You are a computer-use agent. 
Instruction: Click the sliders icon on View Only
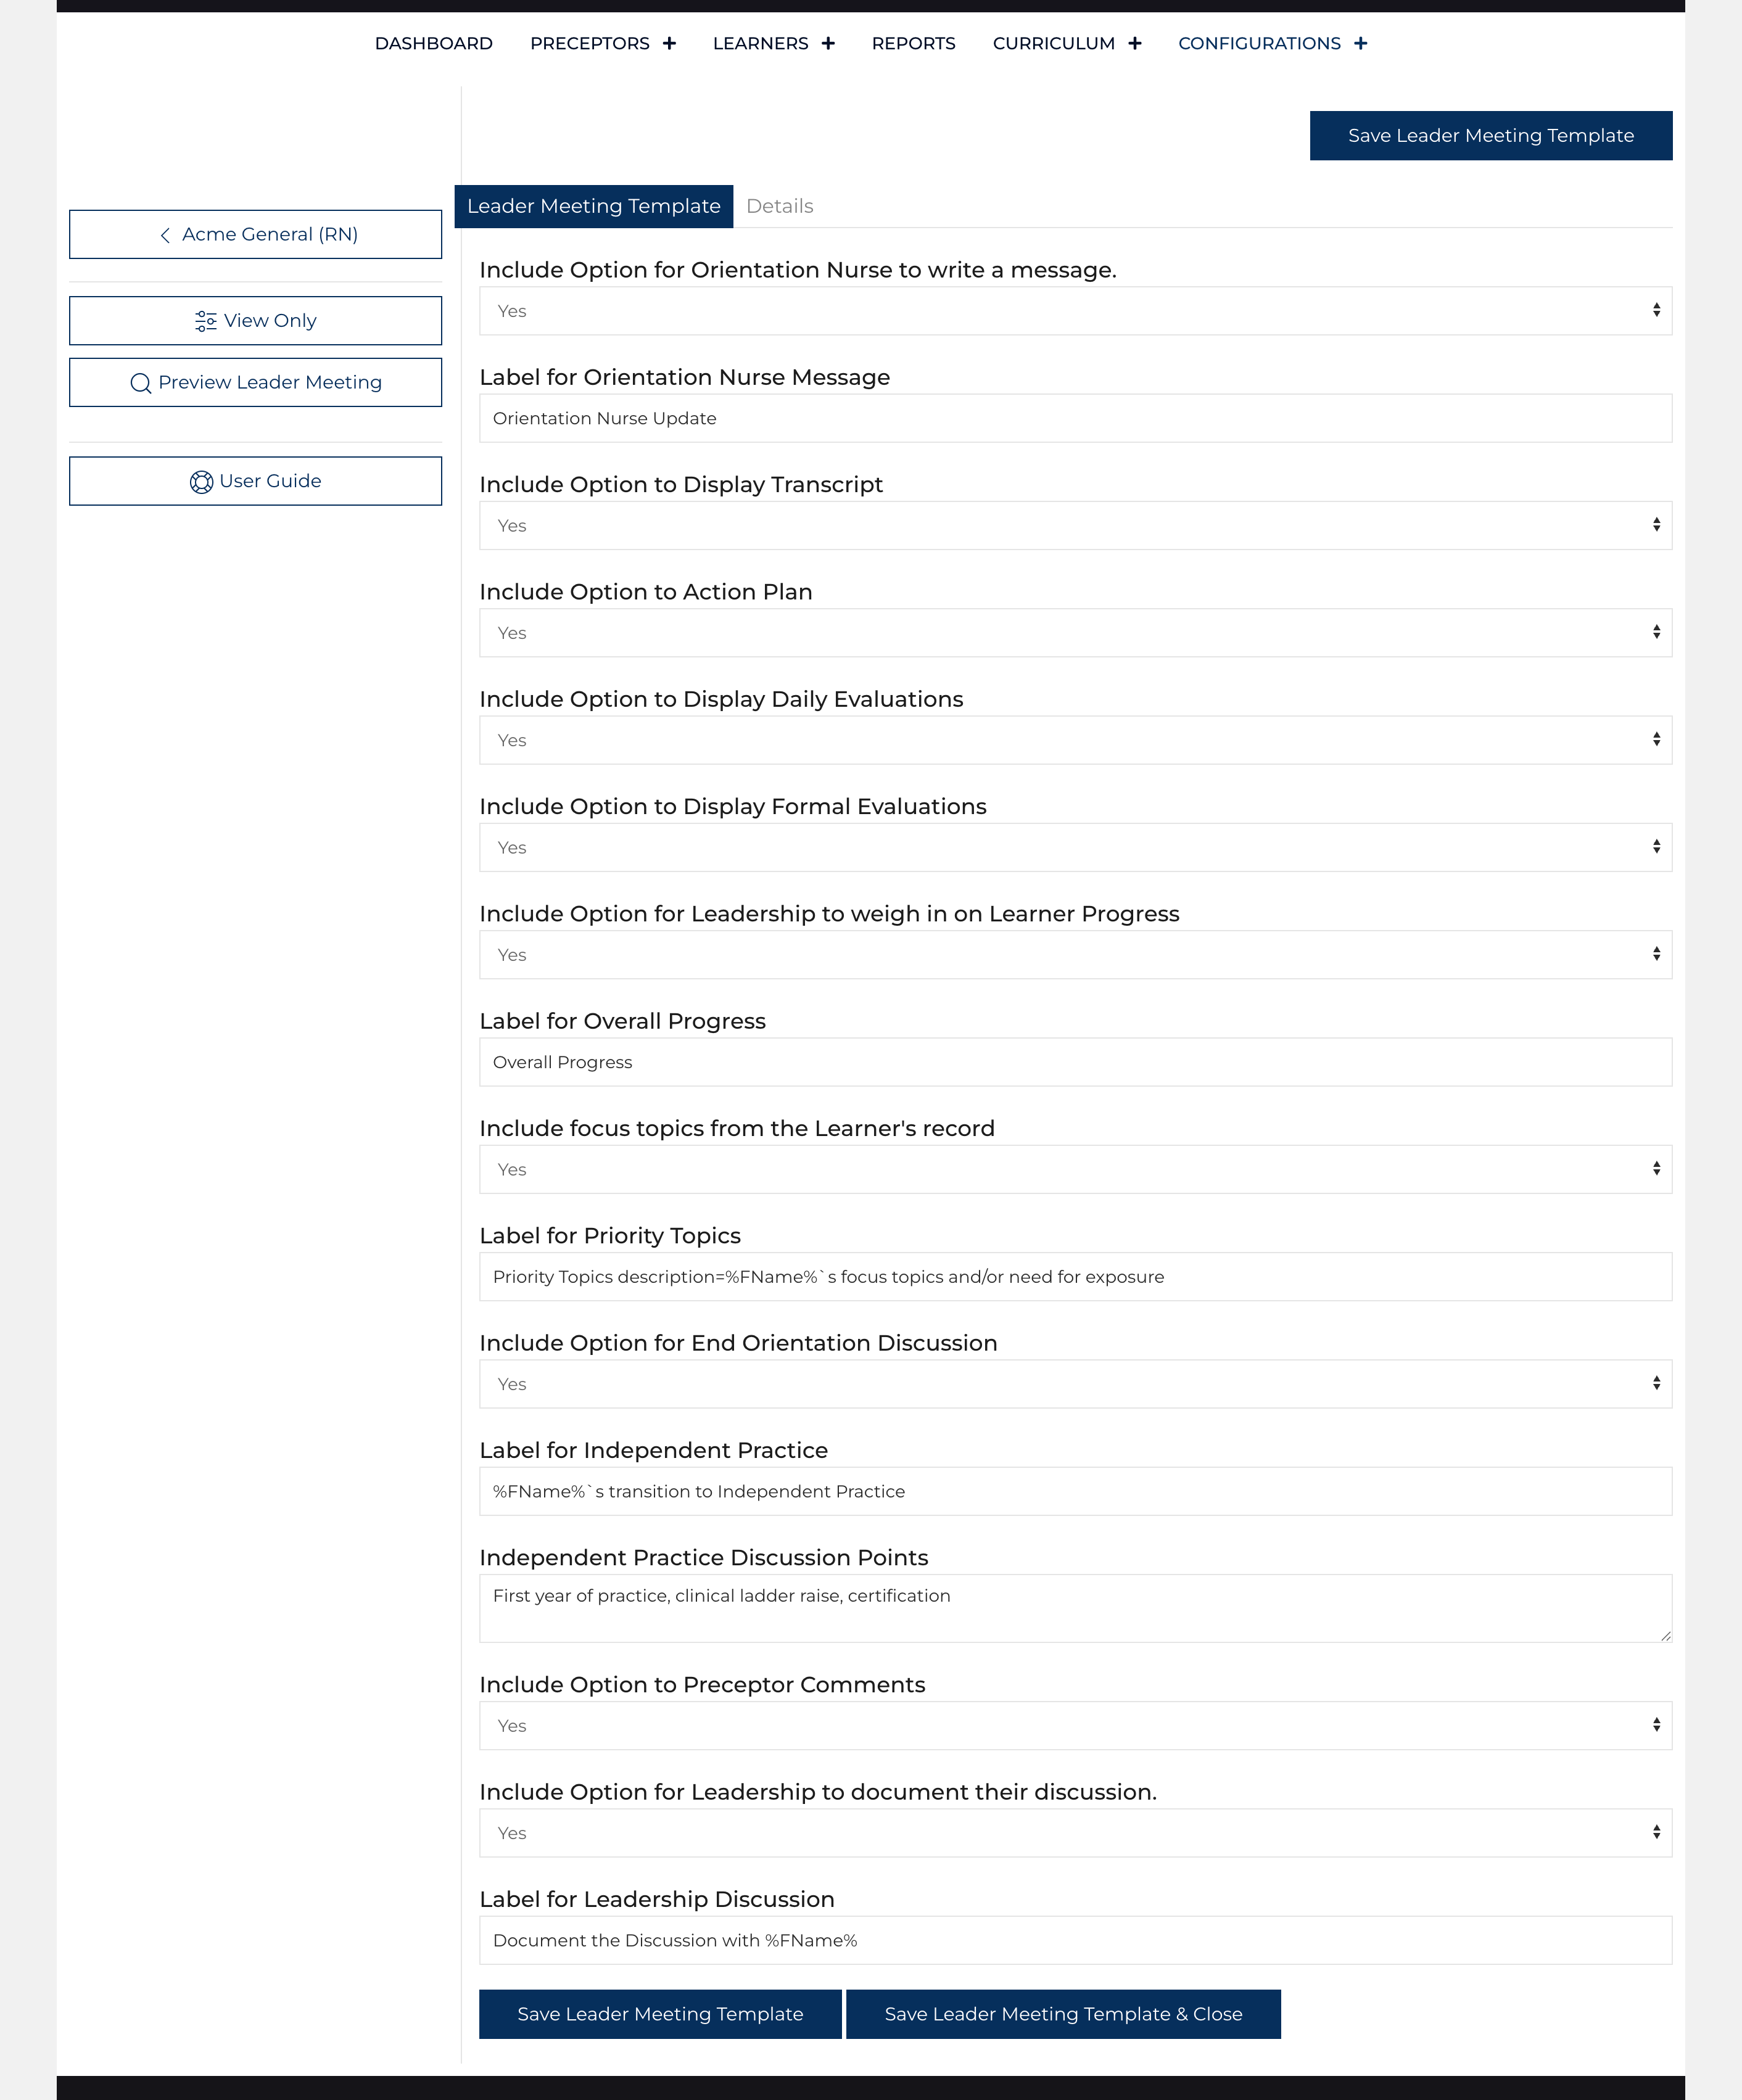pos(206,321)
